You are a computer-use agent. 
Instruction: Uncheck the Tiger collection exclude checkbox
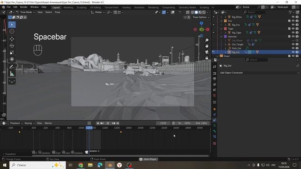[x=289, y=29]
